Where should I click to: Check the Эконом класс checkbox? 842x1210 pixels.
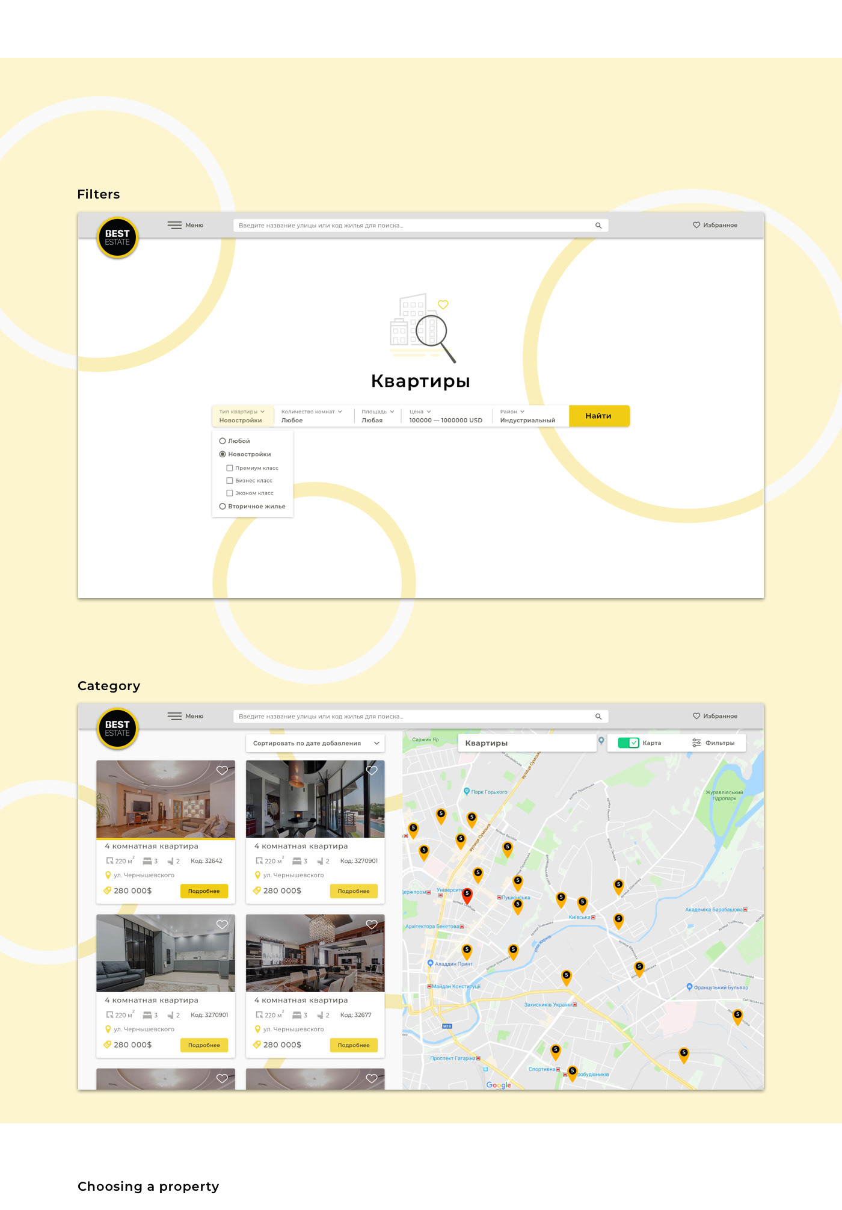(x=229, y=493)
